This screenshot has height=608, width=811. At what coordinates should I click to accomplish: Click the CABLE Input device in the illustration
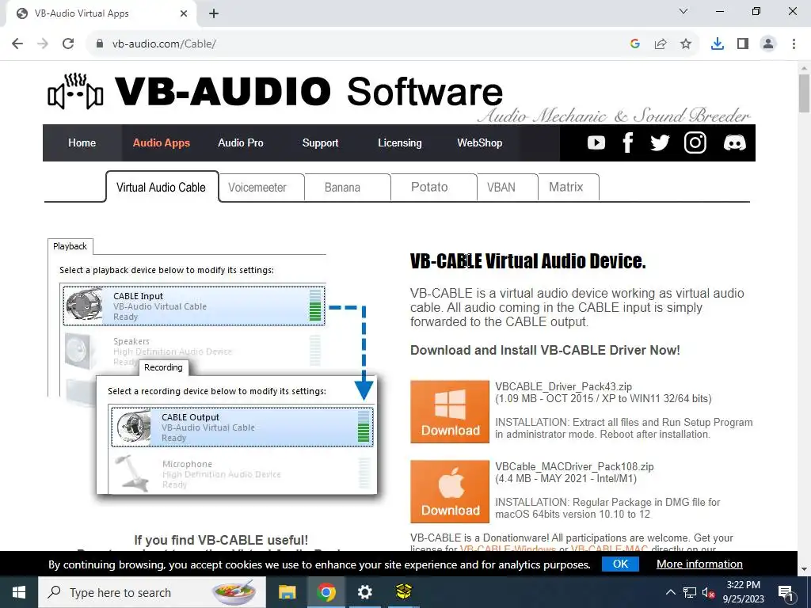[194, 306]
